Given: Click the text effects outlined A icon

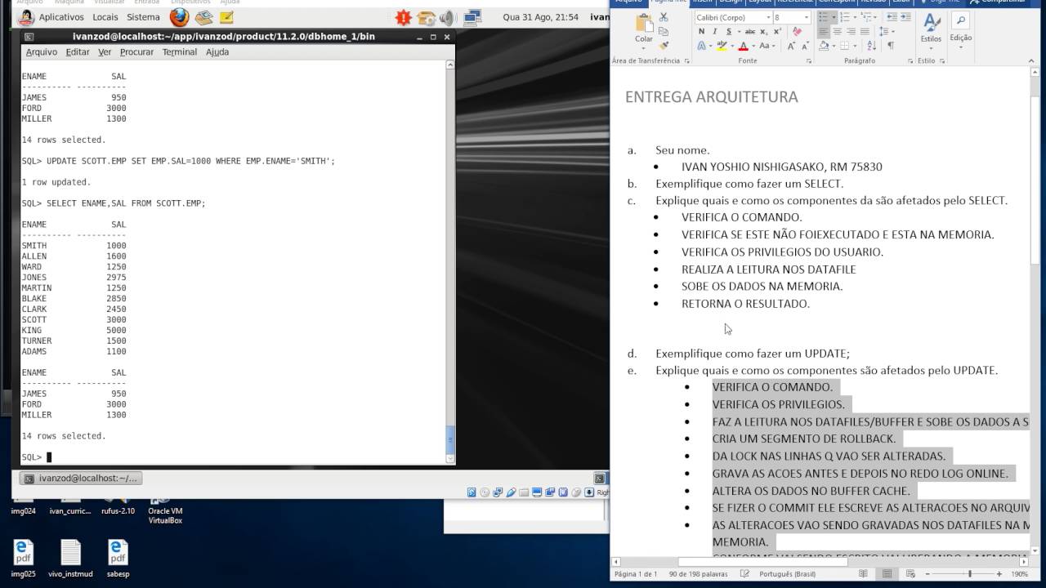Looking at the screenshot, I should pyautogui.click(x=701, y=46).
